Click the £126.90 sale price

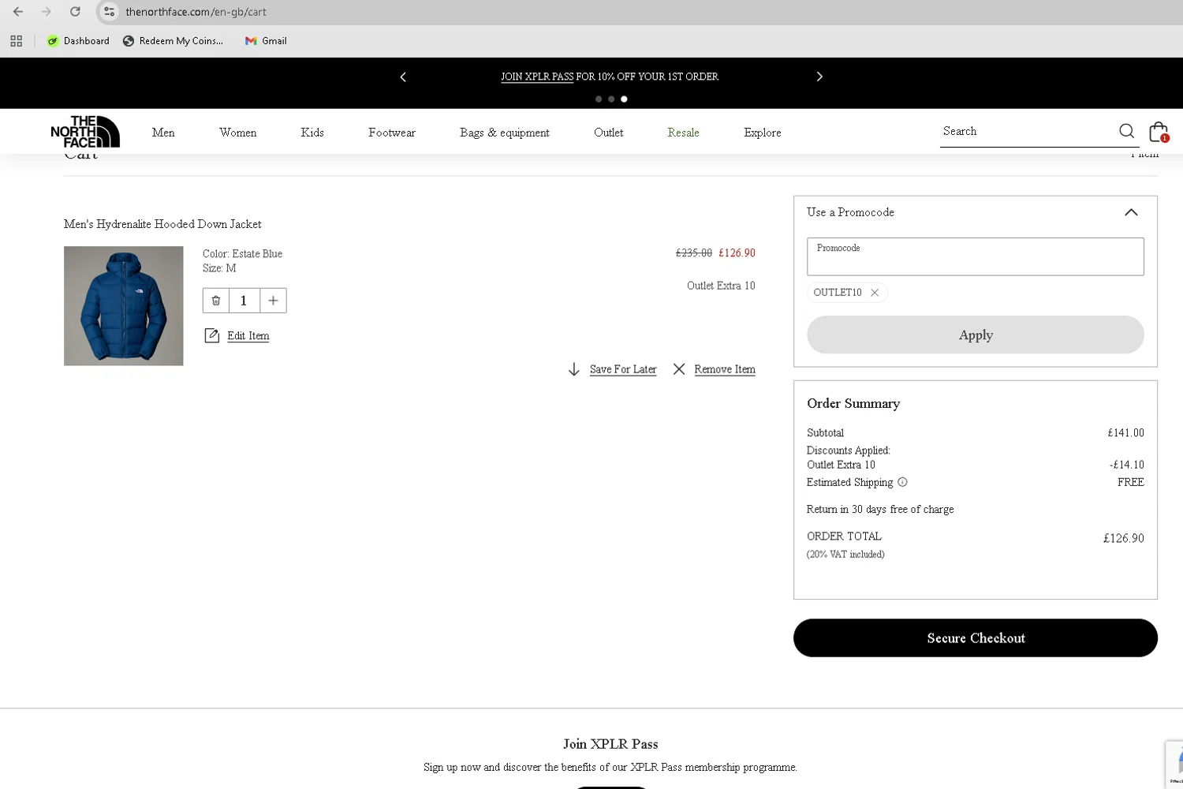tap(737, 253)
